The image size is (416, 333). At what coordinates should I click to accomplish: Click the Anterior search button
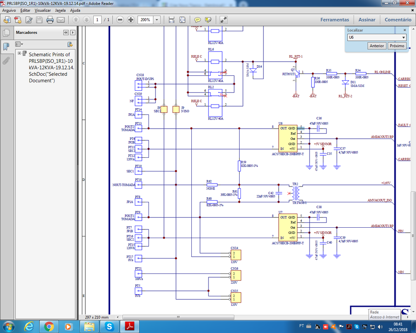376,46
